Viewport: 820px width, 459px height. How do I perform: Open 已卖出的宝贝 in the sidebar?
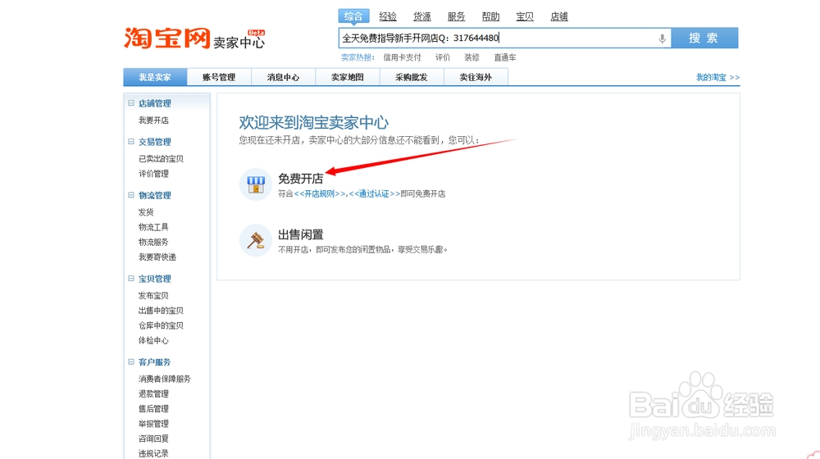[161, 158]
